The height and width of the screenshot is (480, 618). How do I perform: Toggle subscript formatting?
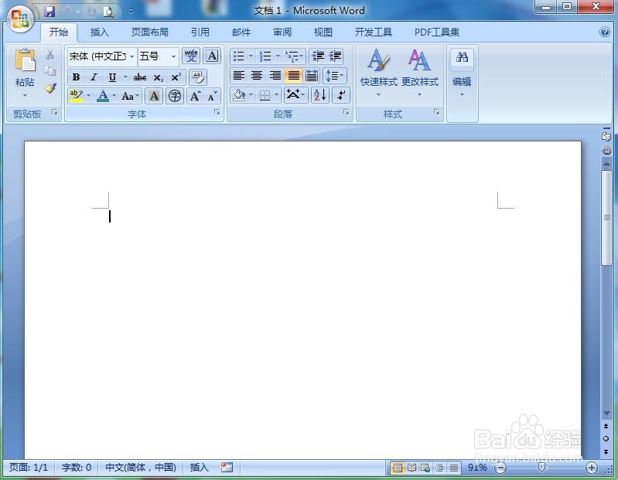pos(158,77)
